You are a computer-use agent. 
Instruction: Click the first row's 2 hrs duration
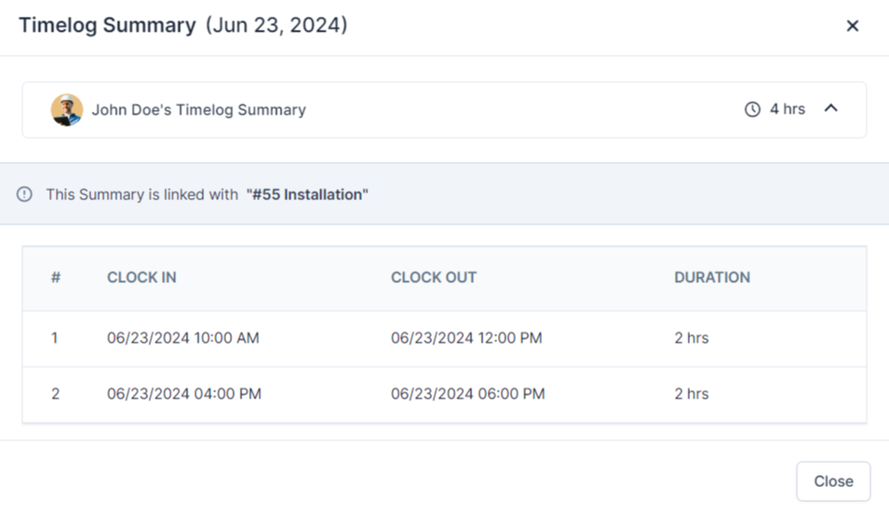click(x=692, y=338)
